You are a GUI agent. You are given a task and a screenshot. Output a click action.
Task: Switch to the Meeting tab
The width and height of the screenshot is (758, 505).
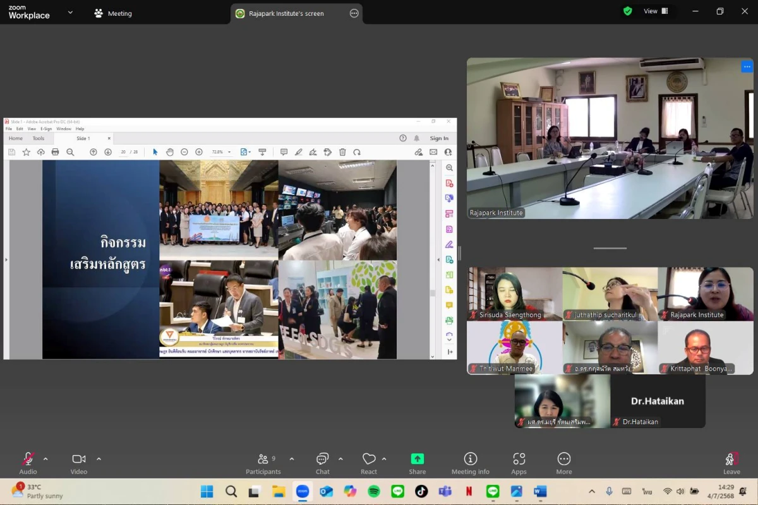(x=112, y=13)
